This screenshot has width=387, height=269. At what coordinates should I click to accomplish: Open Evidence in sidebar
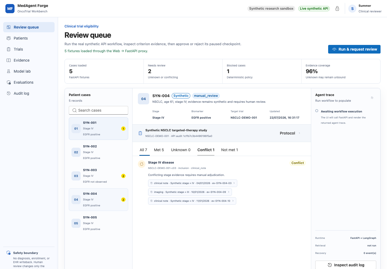[x=29, y=60]
